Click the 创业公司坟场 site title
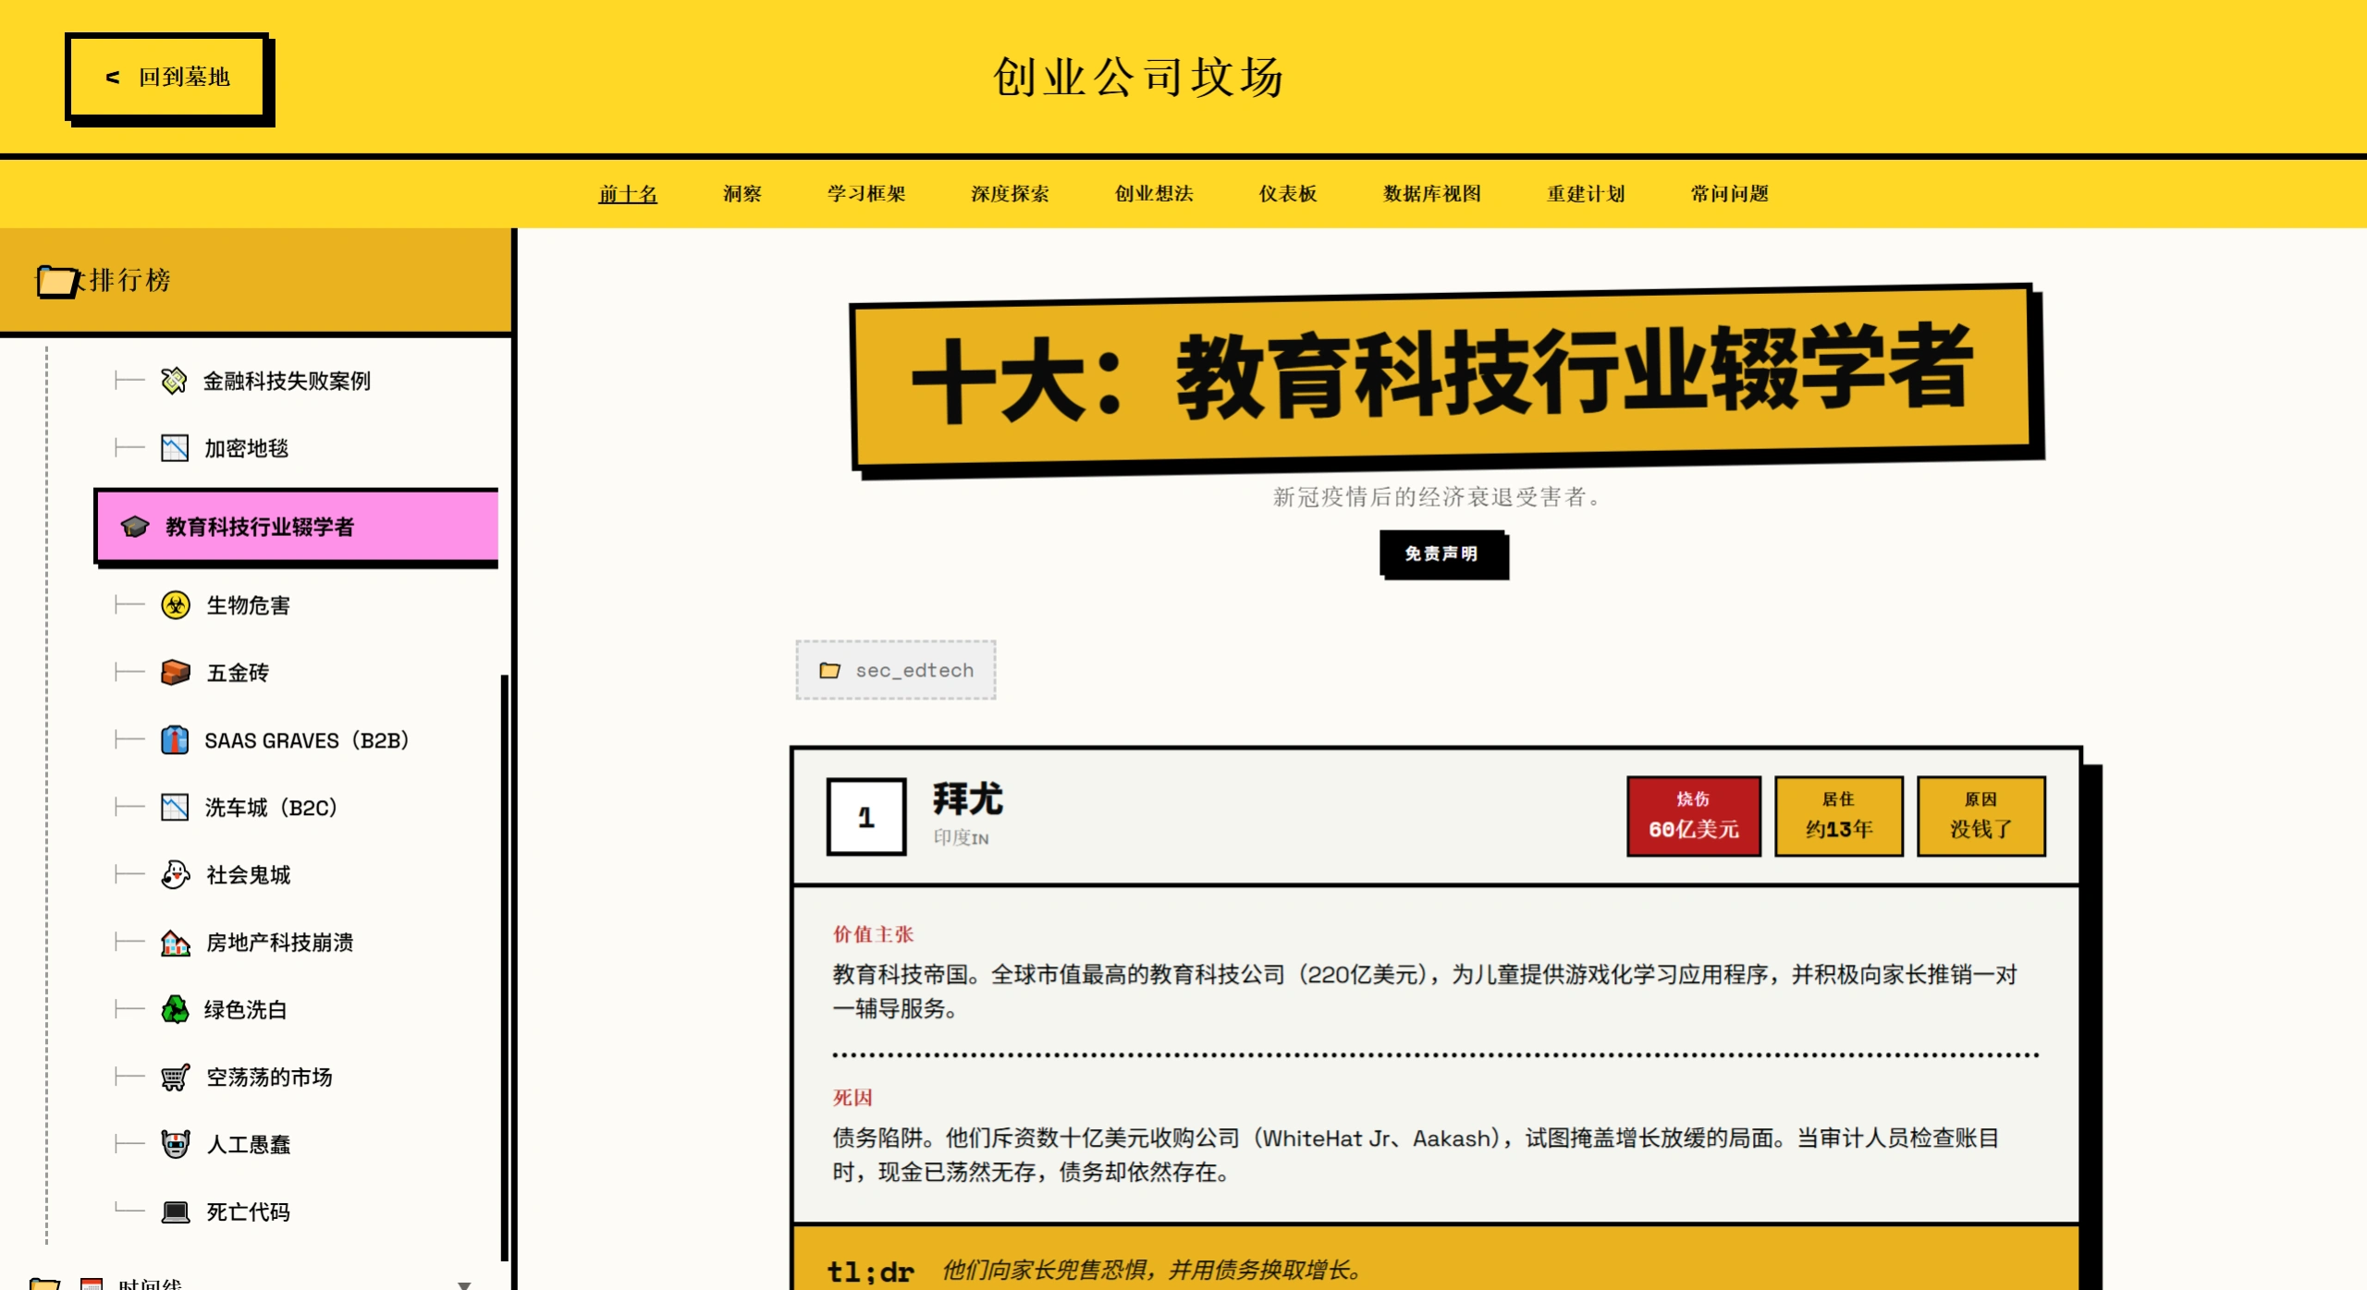Viewport: 2367px width, 1290px height. tap(1139, 77)
